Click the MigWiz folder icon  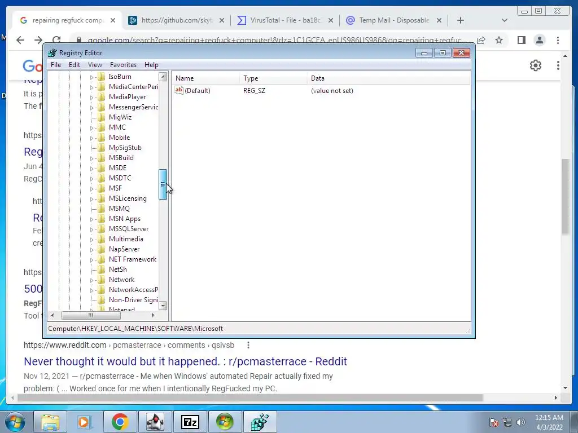point(102,117)
